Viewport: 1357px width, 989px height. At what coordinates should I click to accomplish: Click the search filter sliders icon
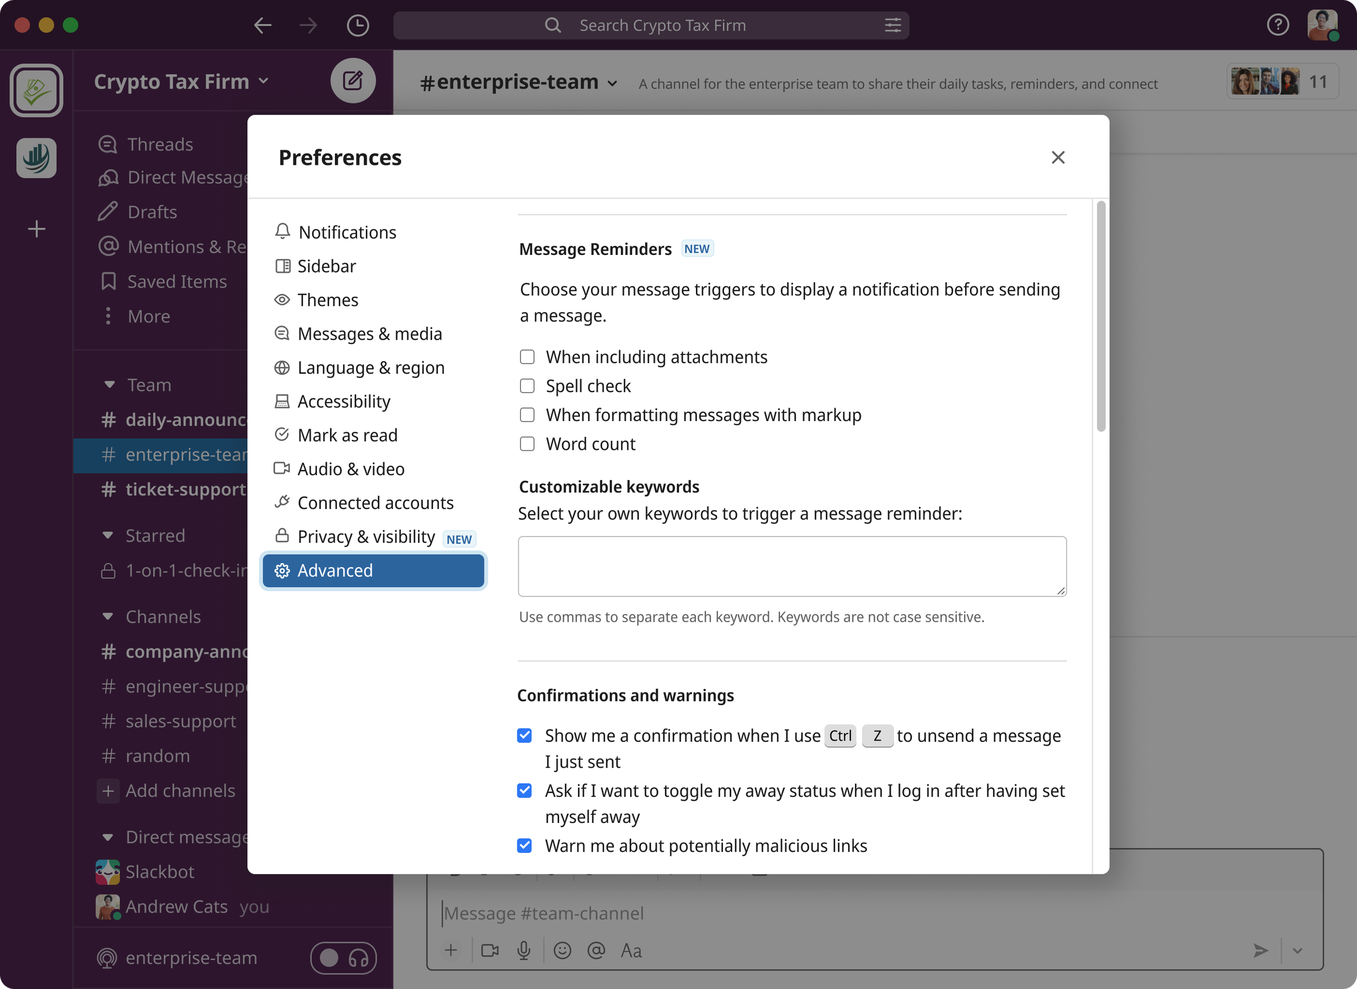click(892, 25)
